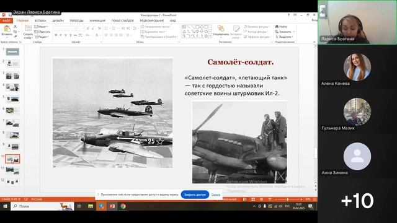Toggle strikethrough (abc) formatting
This screenshot has height=223, width=397.
tap(76, 35)
